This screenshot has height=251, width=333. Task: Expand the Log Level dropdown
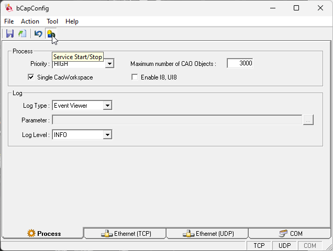pyautogui.click(x=107, y=135)
